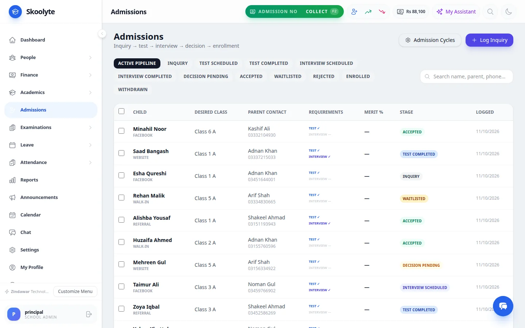Image resolution: width=525 pixels, height=328 pixels.
Task: Open the header search magnifier
Action: pyautogui.click(x=490, y=12)
